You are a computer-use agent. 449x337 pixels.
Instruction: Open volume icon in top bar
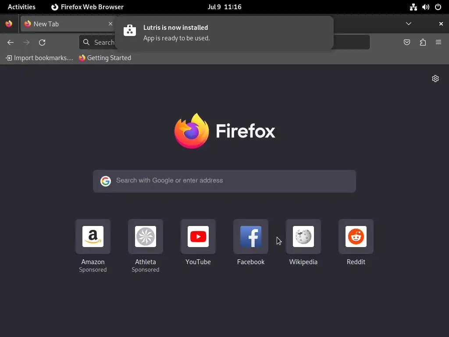tap(425, 7)
